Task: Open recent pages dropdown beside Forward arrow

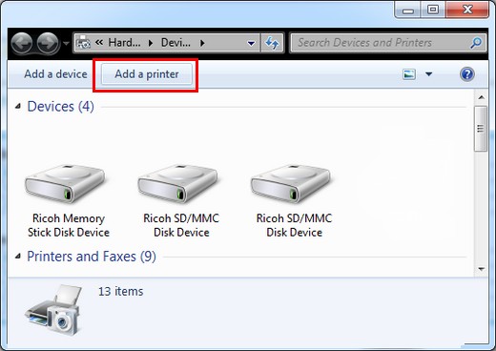Action: pos(66,43)
